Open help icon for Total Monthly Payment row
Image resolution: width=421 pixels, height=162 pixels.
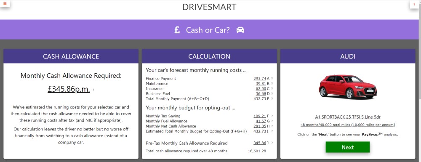pos(272,99)
